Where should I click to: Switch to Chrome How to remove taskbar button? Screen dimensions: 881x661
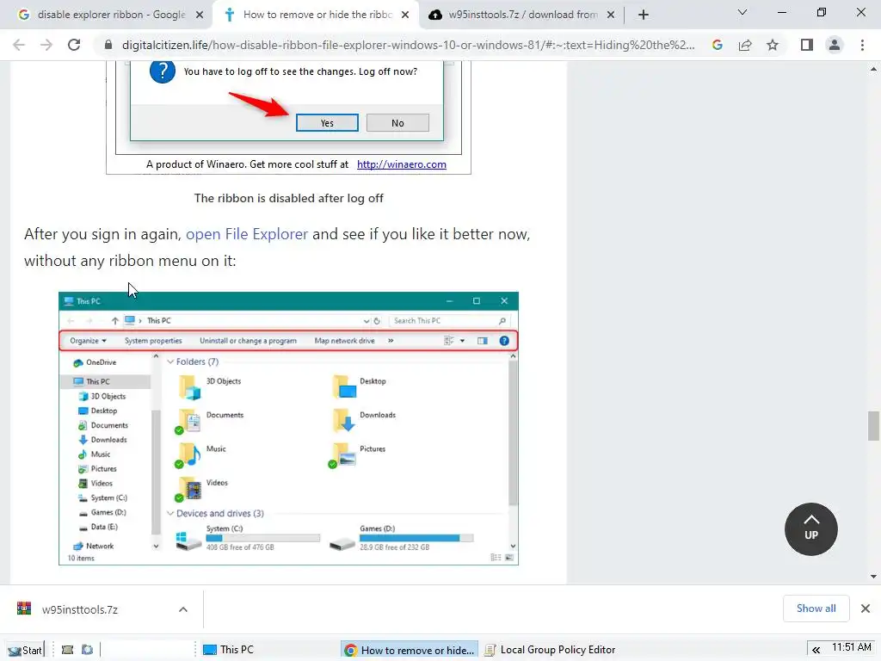pyautogui.click(x=410, y=650)
